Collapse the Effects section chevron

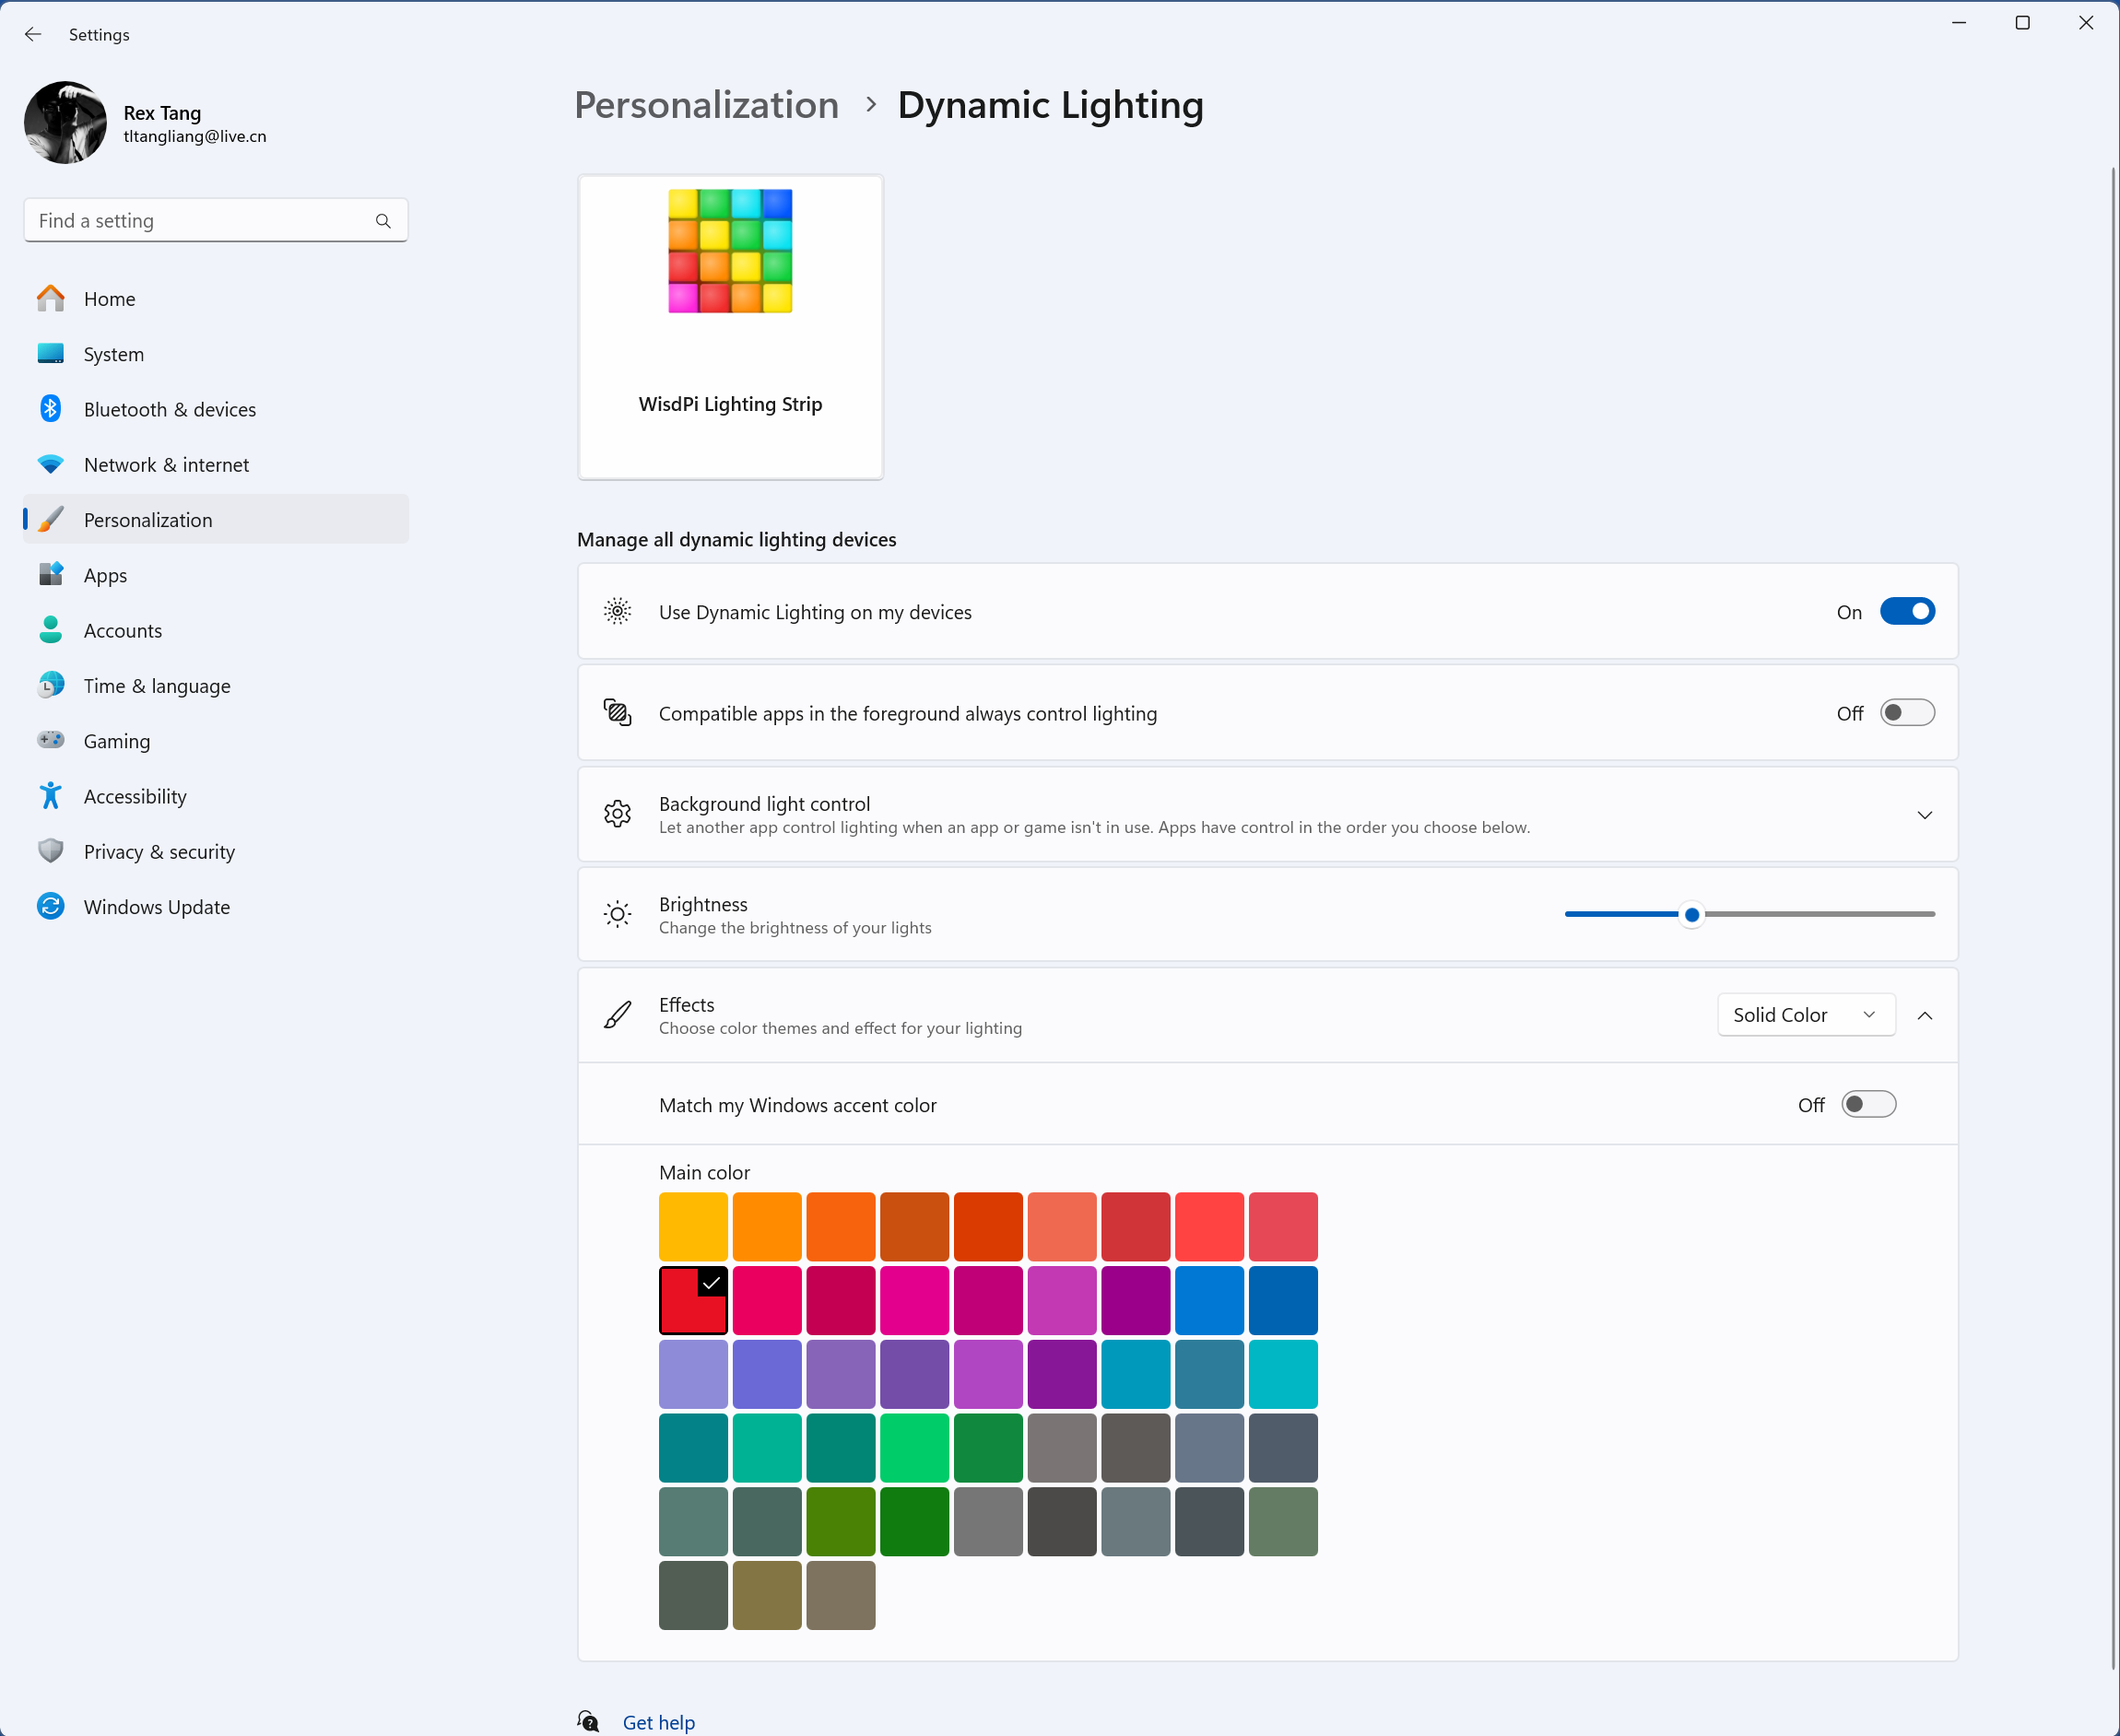1924,1016
